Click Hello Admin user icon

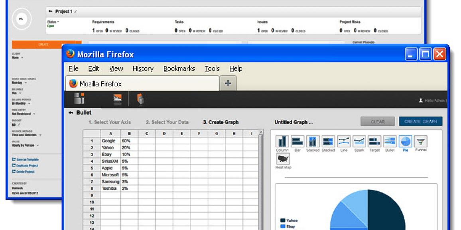421,100
